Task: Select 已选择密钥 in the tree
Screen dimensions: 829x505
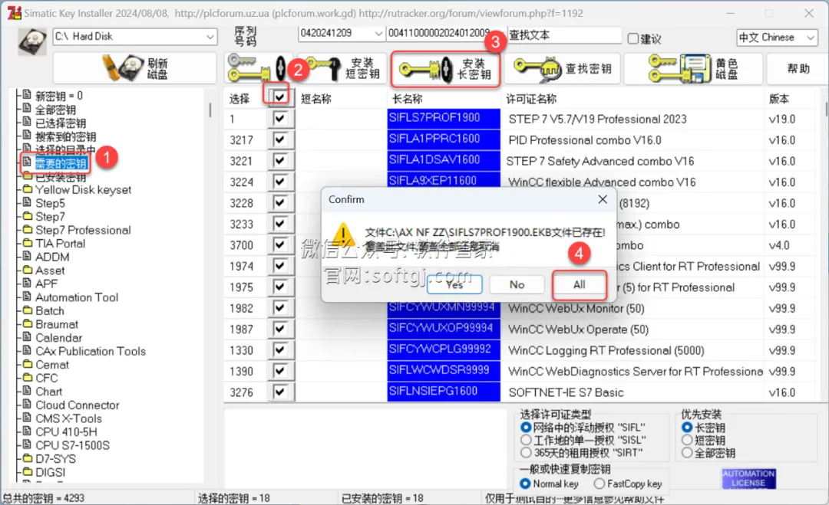Action: pyautogui.click(x=61, y=123)
